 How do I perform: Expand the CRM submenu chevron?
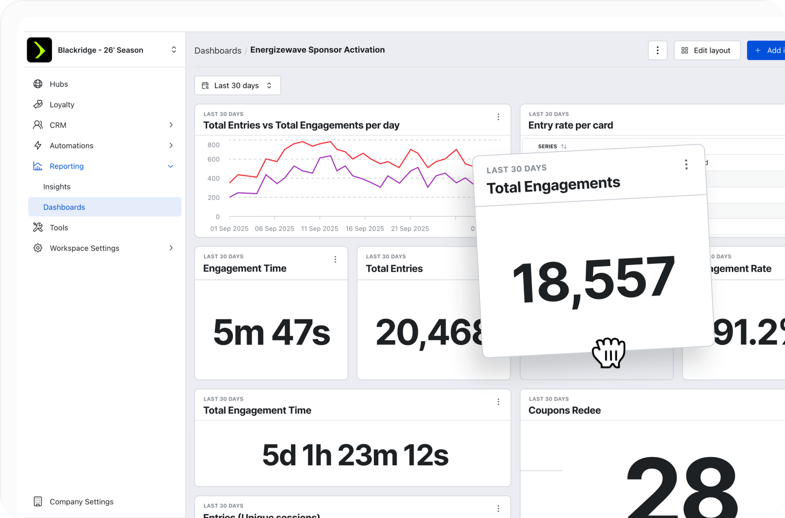[x=171, y=125]
